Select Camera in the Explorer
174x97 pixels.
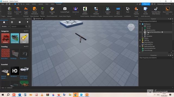tap(148, 26)
